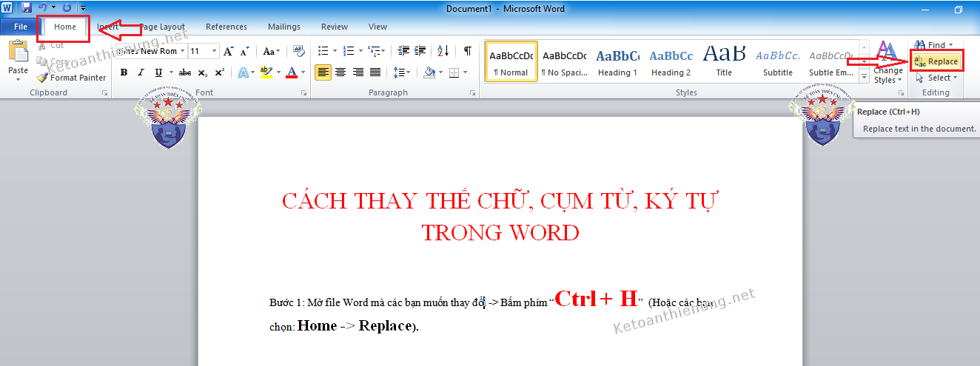Screen dimensions: 980x366
Task: Decrease paragraph indent
Action: (403, 51)
